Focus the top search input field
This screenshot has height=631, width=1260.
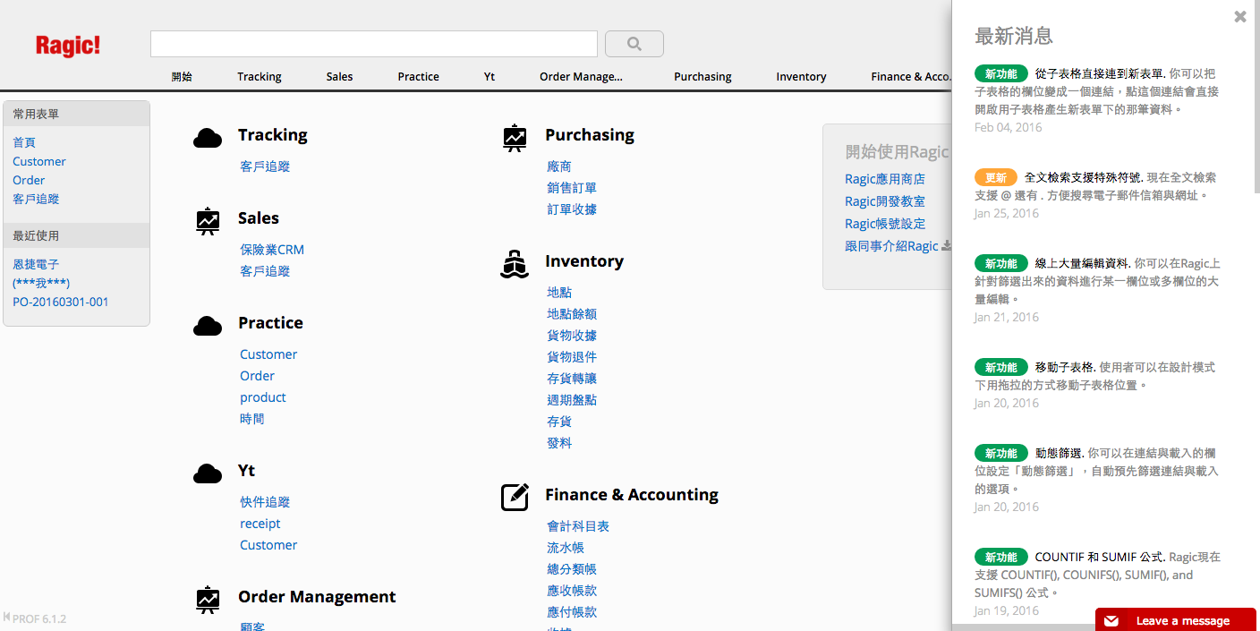point(374,44)
